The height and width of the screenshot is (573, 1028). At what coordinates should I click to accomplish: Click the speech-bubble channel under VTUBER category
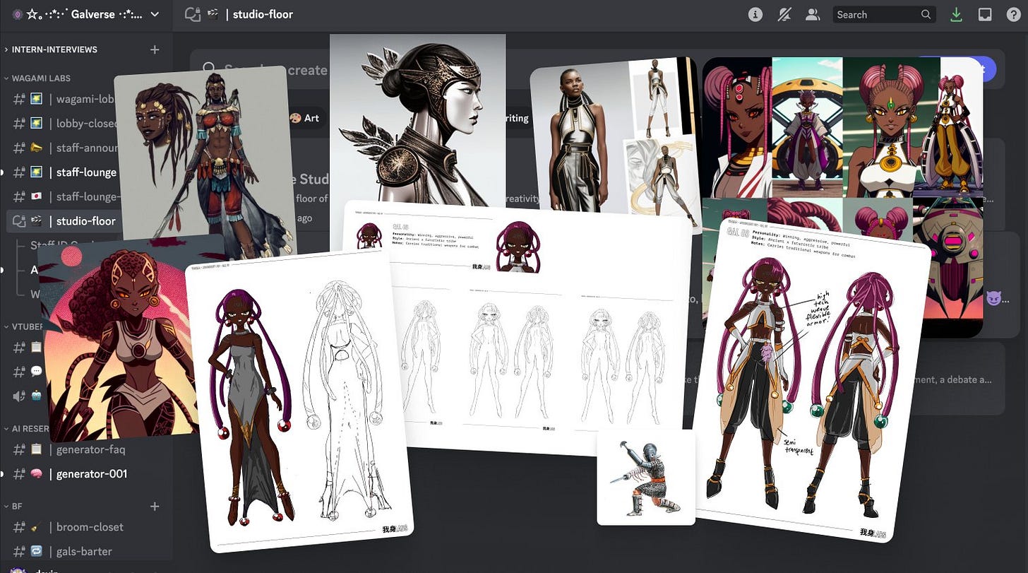[x=36, y=371]
